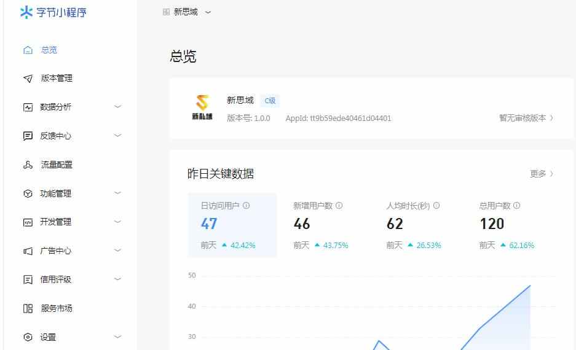This screenshot has width=576, height=350.
Task: Expand the 开发管理 menu chevron
Action: click(x=117, y=222)
